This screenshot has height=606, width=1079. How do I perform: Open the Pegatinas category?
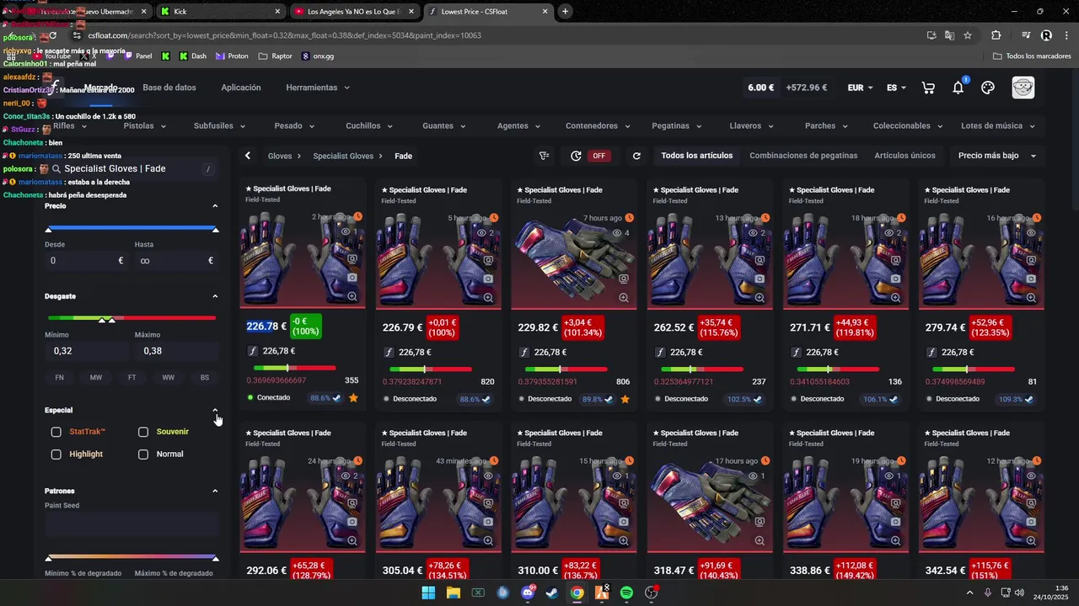tap(675, 125)
